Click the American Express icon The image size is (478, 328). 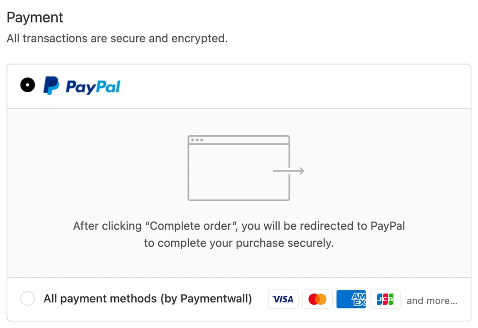tap(351, 299)
